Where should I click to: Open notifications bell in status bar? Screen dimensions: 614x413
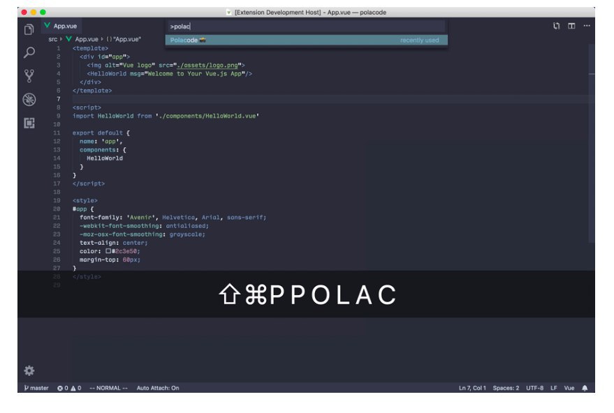coord(585,388)
